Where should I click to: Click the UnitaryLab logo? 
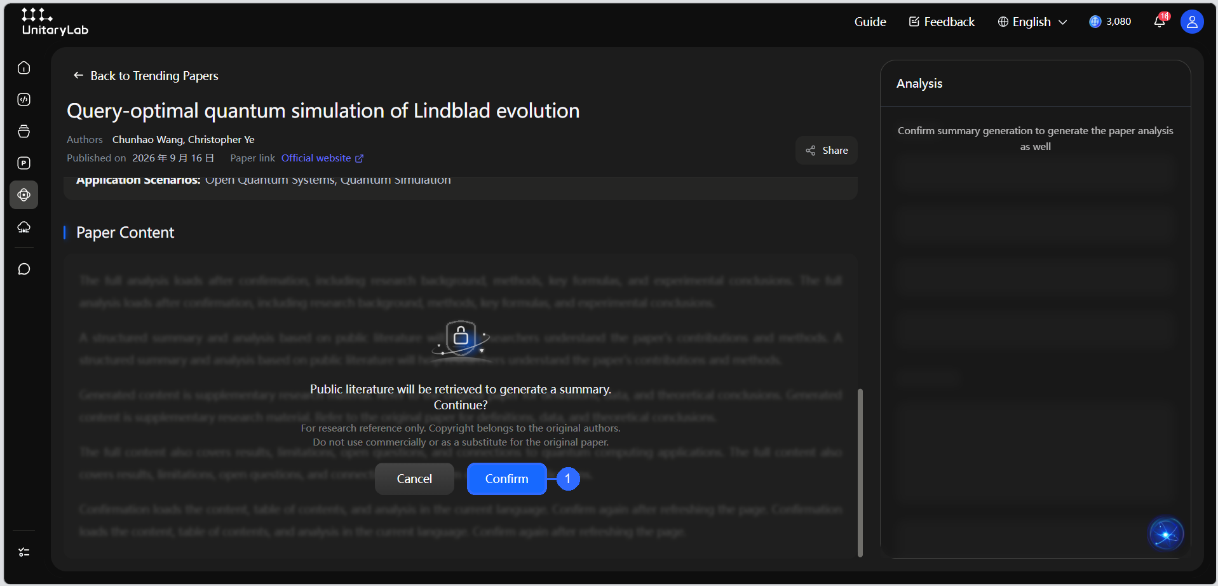click(x=55, y=22)
